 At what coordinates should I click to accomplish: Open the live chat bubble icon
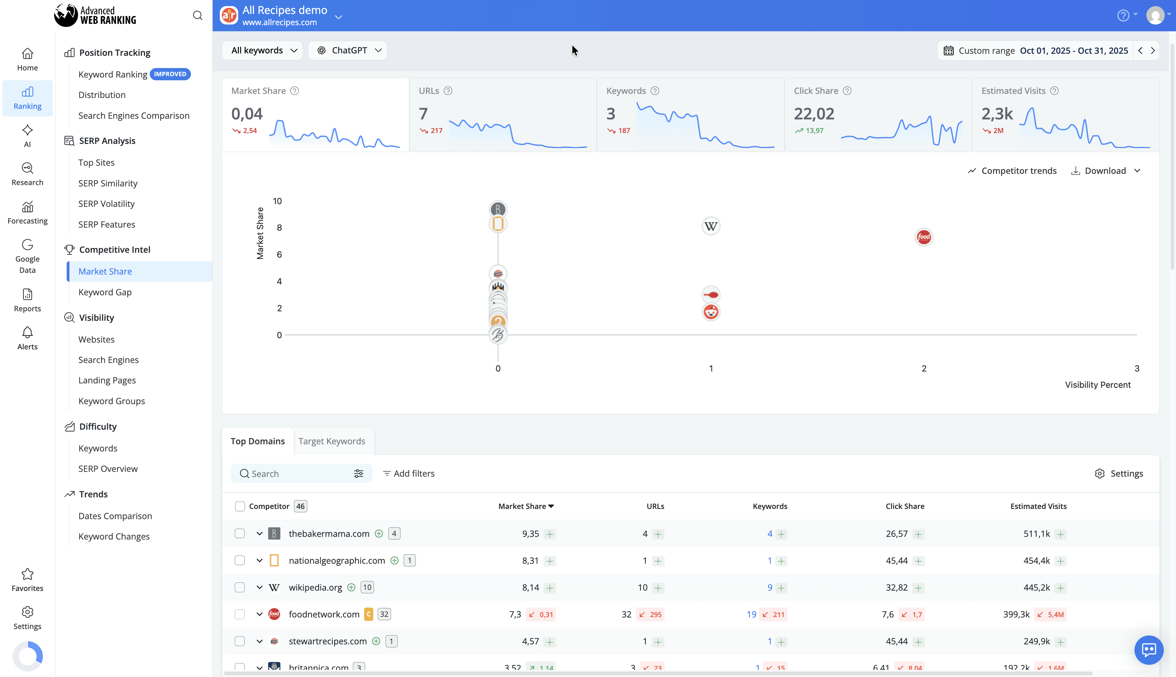(x=1148, y=649)
